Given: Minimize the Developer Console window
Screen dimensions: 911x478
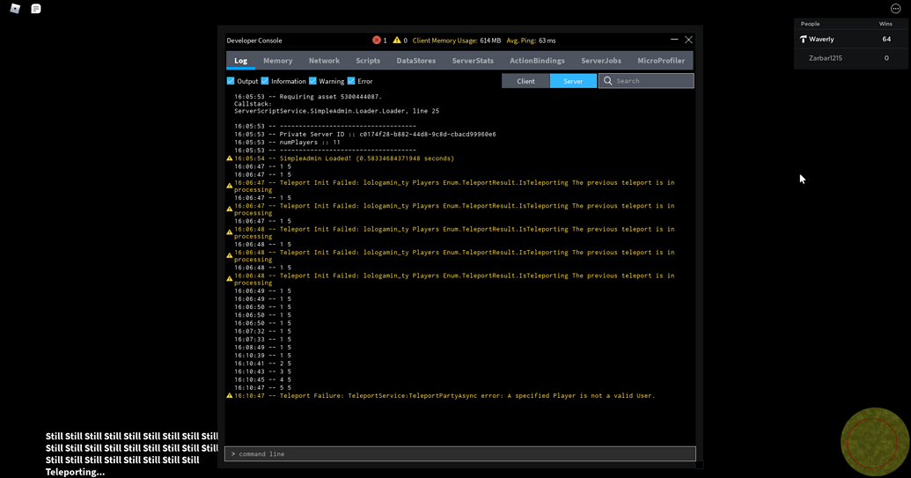Looking at the screenshot, I should (x=674, y=40).
